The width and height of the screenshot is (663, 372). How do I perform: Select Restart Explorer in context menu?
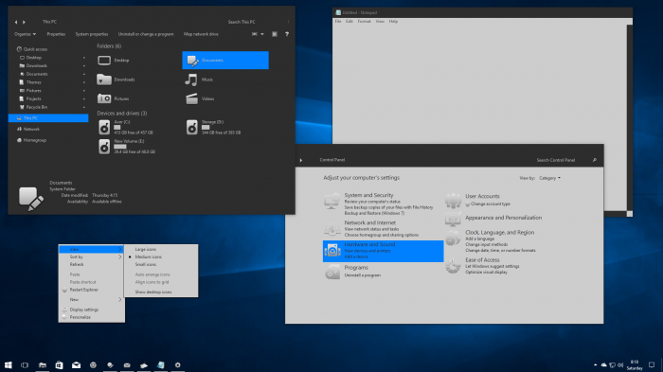83,290
